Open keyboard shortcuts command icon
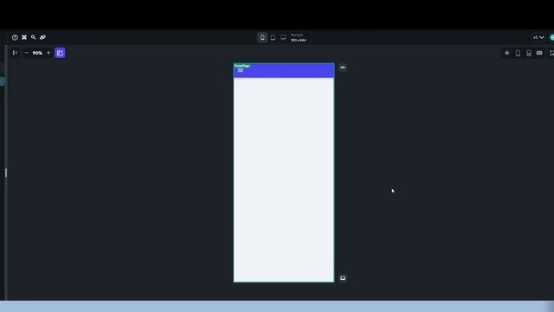Image resolution: width=554 pixels, height=312 pixels. [x=24, y=37]
